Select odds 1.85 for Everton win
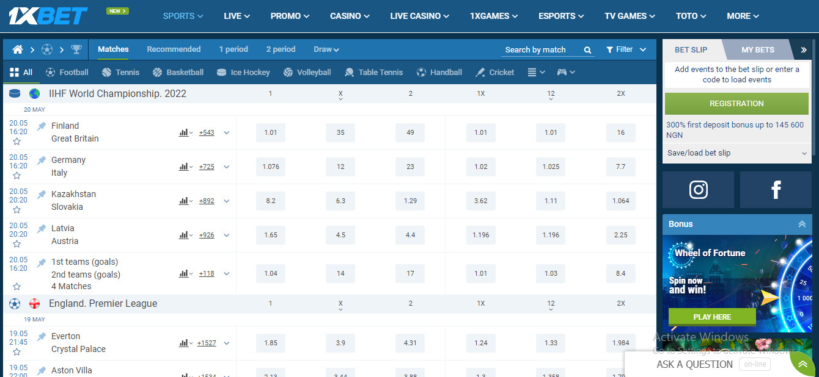 point(271,343)
